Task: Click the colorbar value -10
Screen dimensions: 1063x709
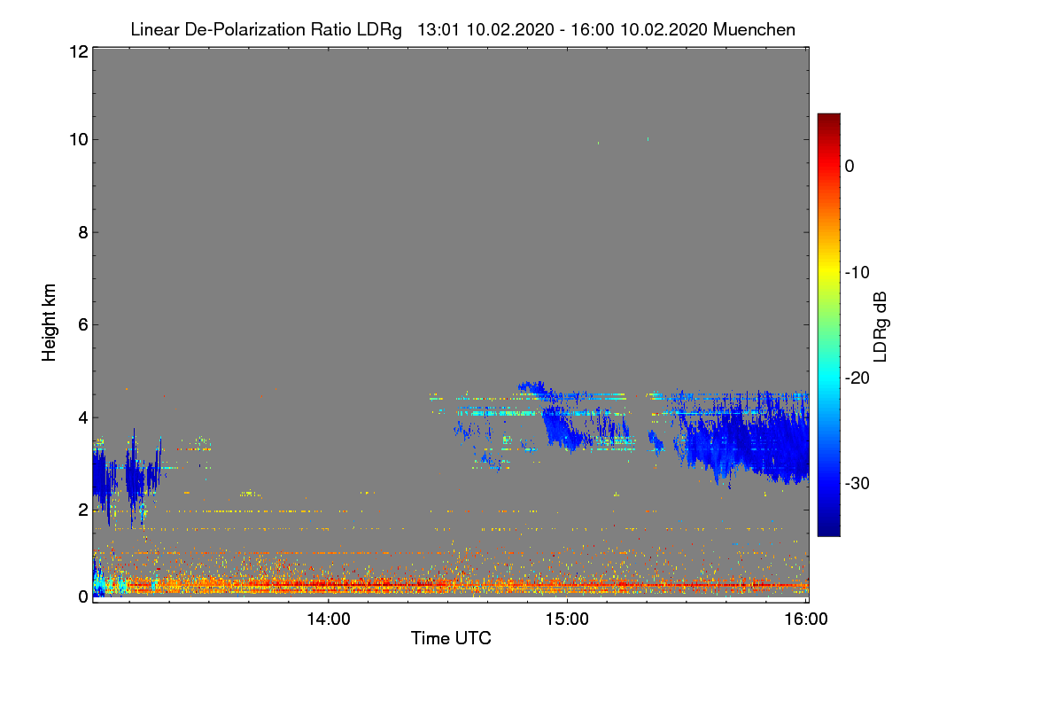Action: (x=856, y=272)
